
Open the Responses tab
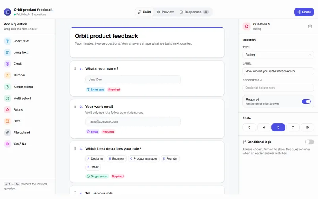194,12
